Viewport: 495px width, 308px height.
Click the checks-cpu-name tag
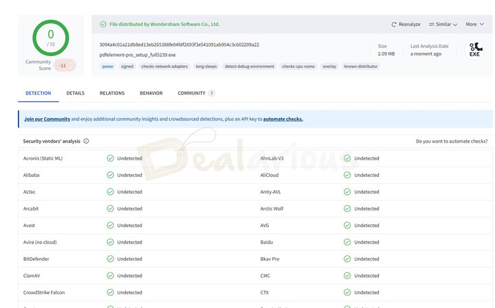(x=298, y=67)
